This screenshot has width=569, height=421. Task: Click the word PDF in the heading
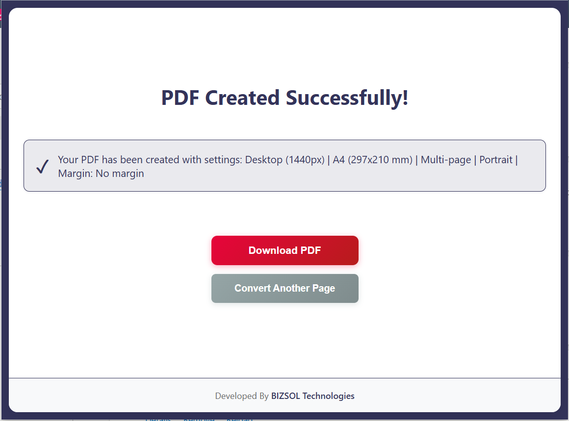[179, 98]
